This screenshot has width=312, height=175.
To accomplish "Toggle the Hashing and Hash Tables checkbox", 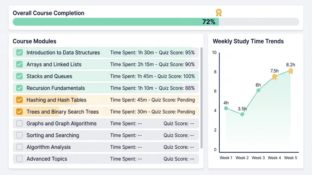I will coord(19,100).
